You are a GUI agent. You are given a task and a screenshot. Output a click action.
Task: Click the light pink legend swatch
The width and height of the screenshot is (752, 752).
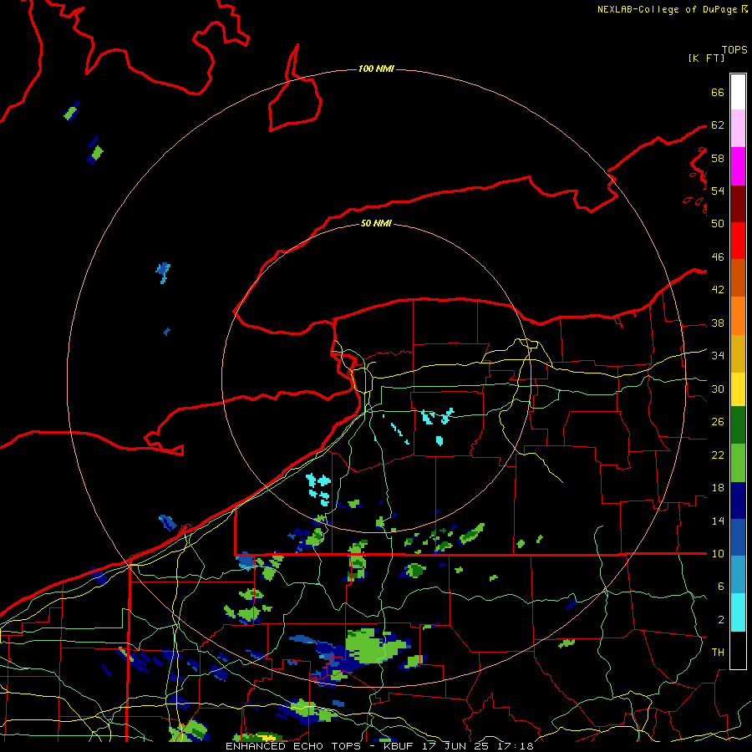[x=738, y=129]
